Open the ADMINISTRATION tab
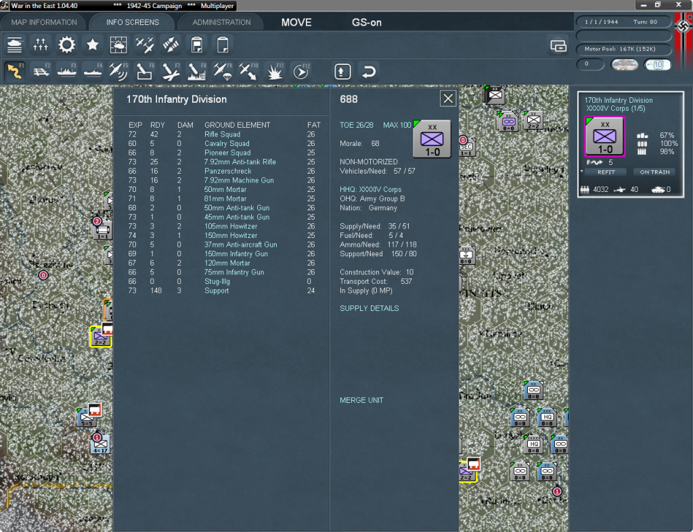Viewport: 693px width, 532px height. (221, 22)
